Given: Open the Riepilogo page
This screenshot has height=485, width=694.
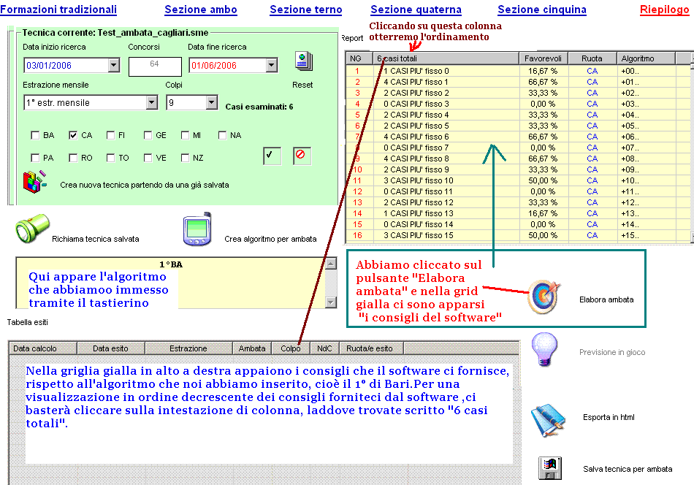Looking at the screenshot, I should (x=664, y=9).
